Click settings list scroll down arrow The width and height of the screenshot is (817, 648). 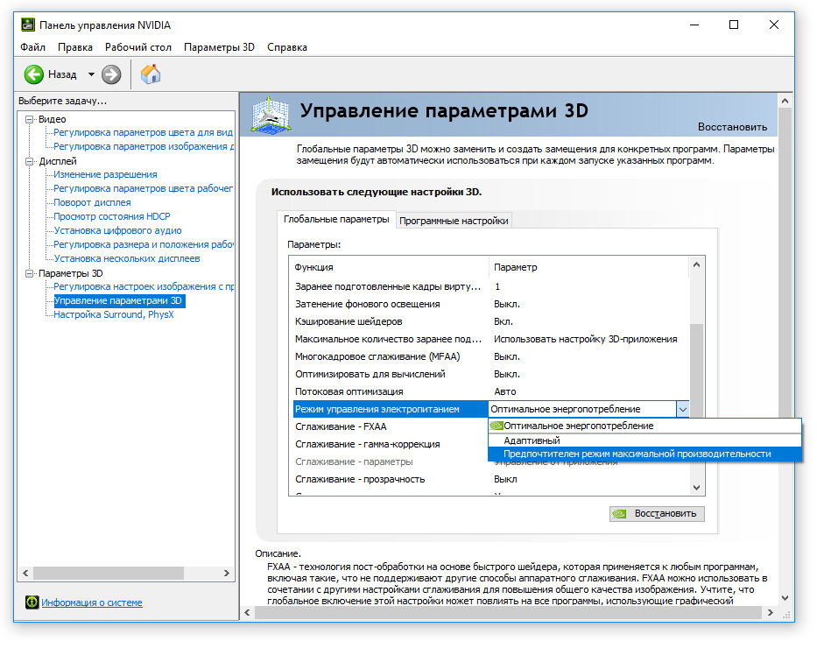[x=697, y=488]
